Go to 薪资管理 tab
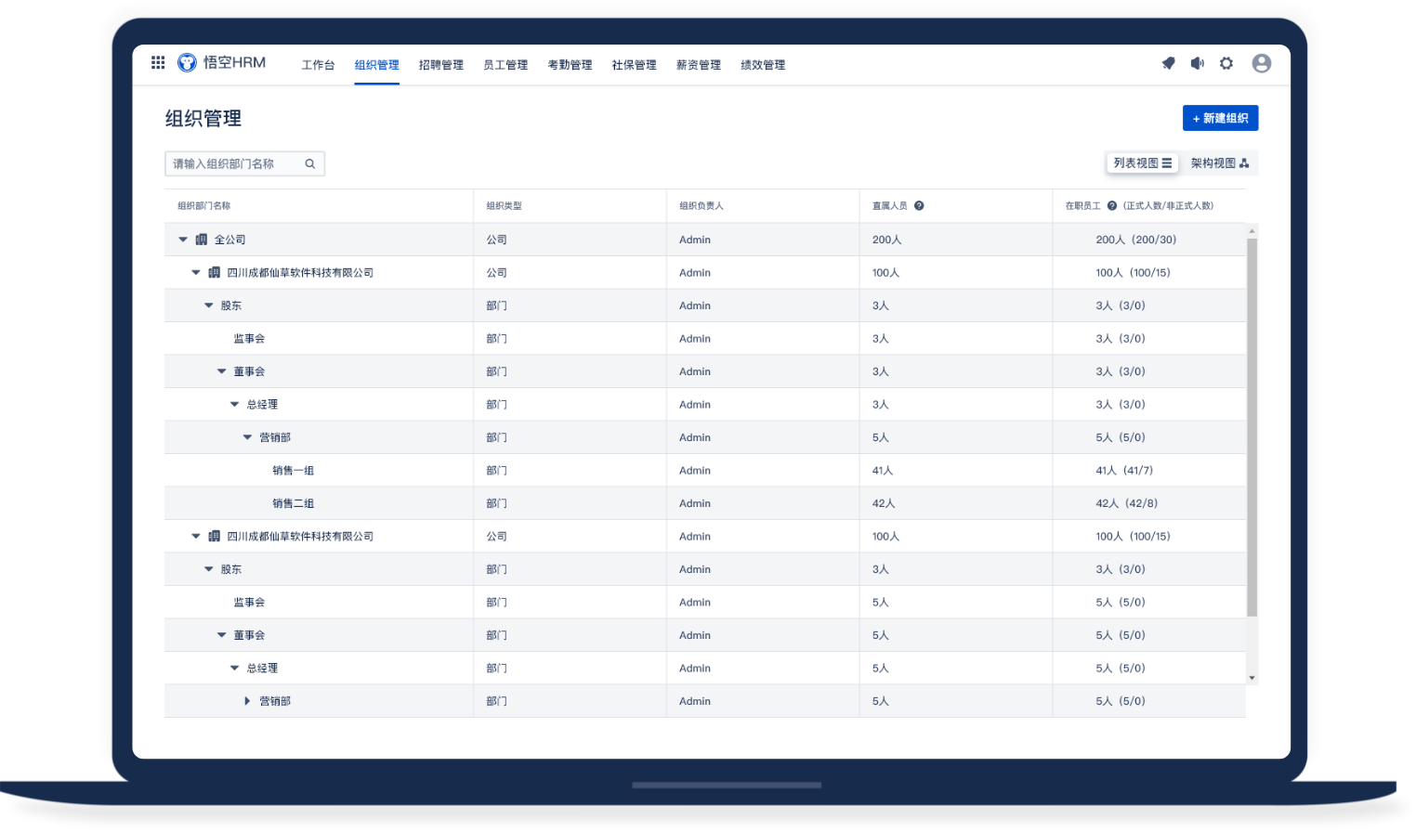This screenshot has height=832, width=1416. point(699,65)
